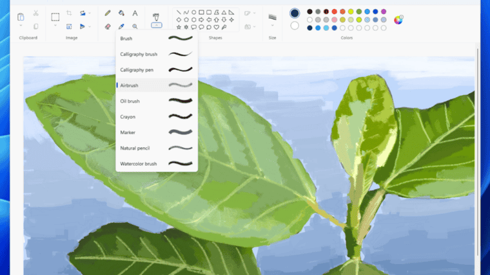Select primary Color 1 swatch

[x=295, y=13]
